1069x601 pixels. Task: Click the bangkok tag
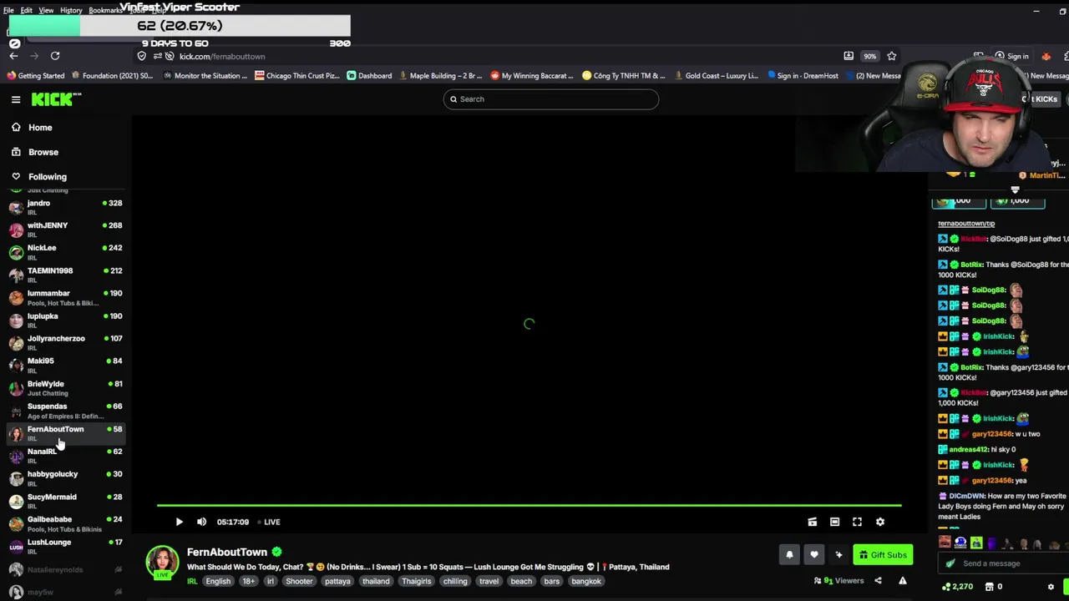586,582
